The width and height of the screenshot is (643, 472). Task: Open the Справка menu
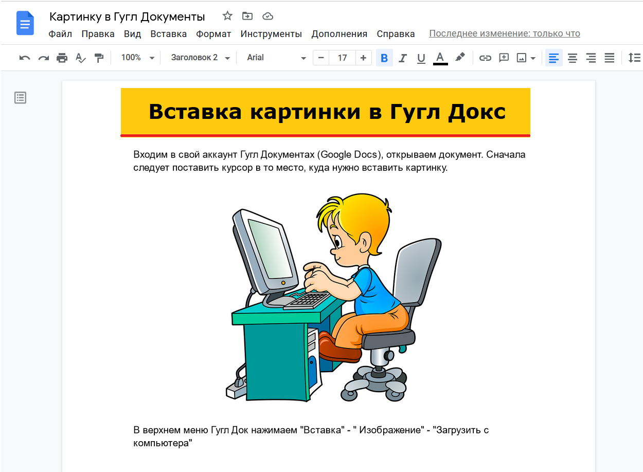[396, 34]
